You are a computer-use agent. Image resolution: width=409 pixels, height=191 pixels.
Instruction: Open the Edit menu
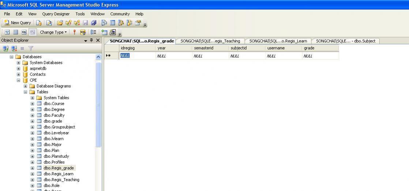tap(19, 14)
